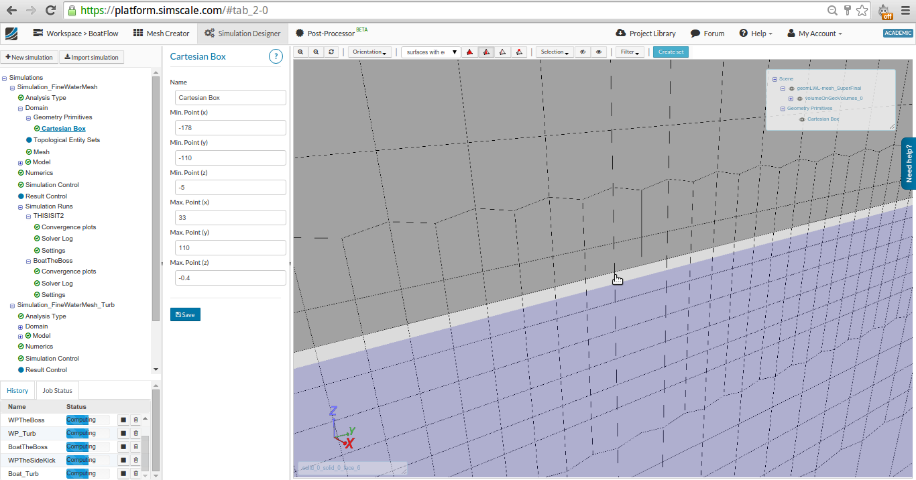Click the zoom out magnifier in viewer toolbar
Viewport: 916px width, 480px height.
[316, 52]
